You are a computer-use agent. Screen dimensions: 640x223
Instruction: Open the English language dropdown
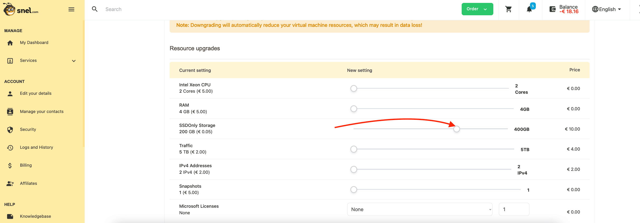(606, 9)
